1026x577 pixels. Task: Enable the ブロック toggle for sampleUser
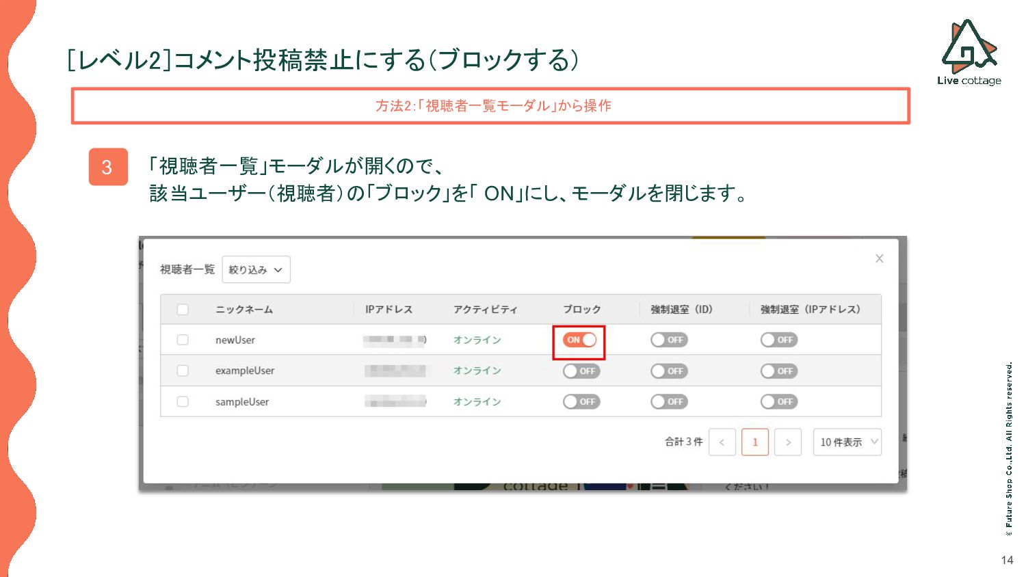pyautogui.click(x=581, y=402)
